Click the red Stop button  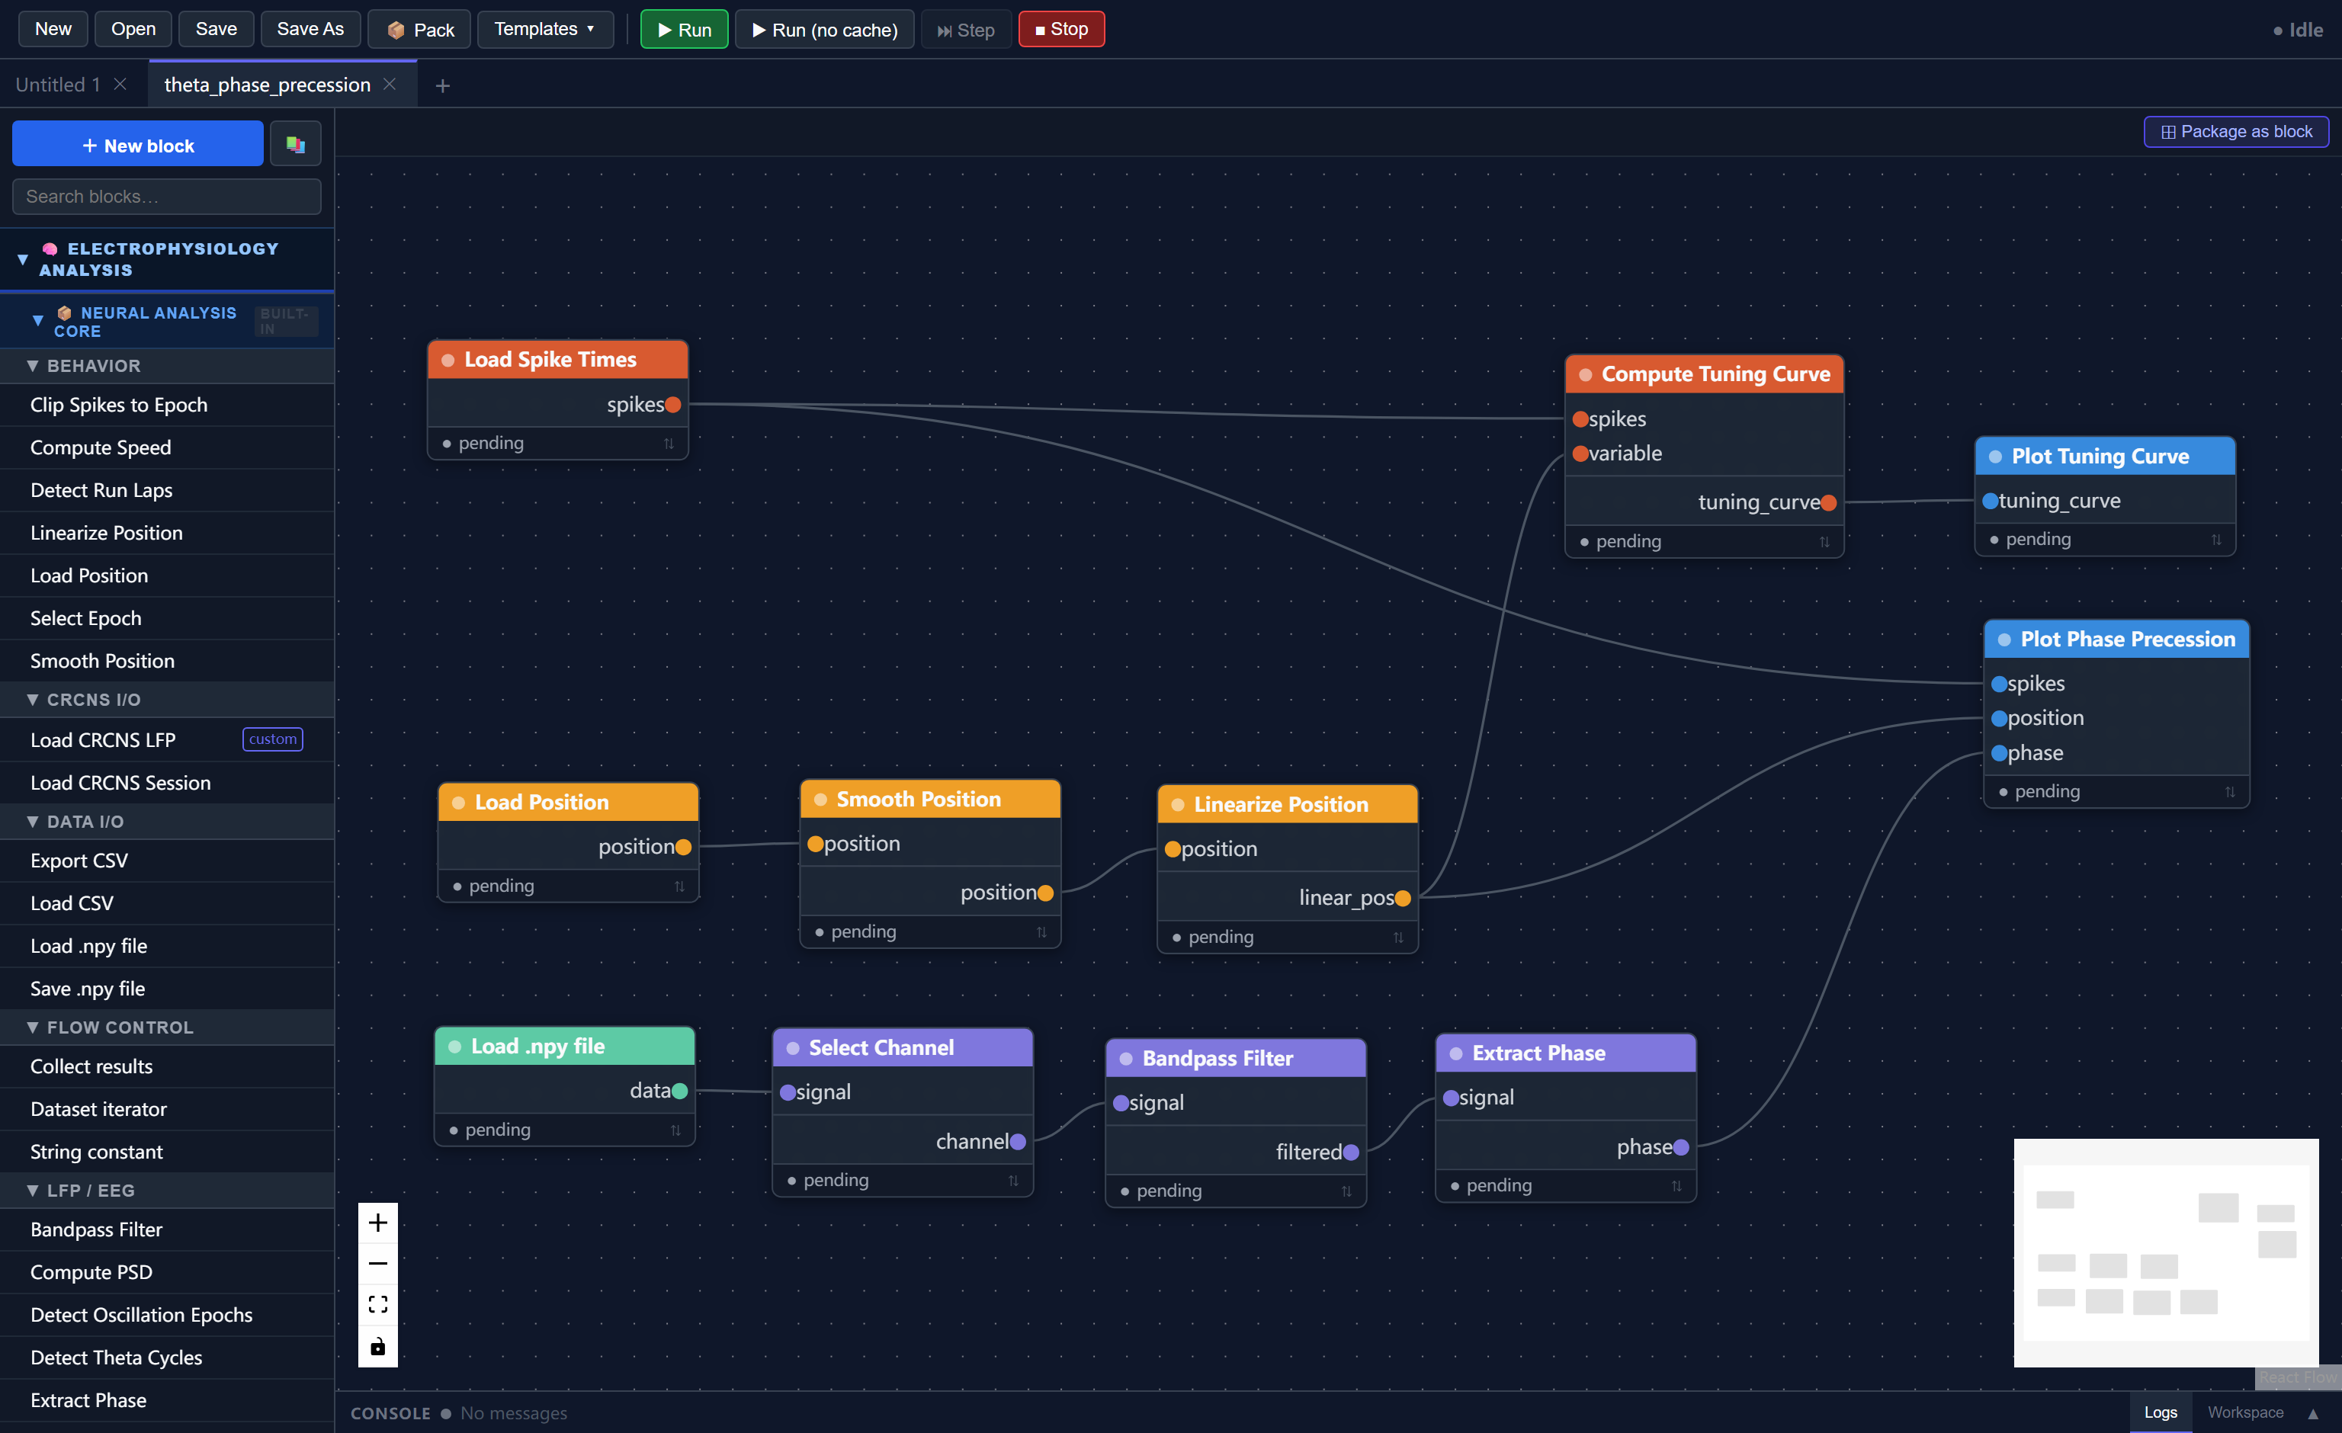tap(1060, 30)
